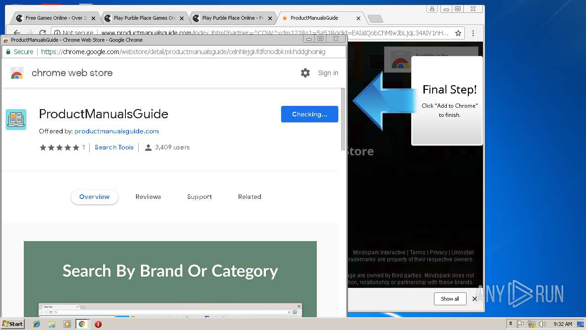Select the Overview tab
The height and width of the screenshot is (330, 586).
[x=94, y=197]
